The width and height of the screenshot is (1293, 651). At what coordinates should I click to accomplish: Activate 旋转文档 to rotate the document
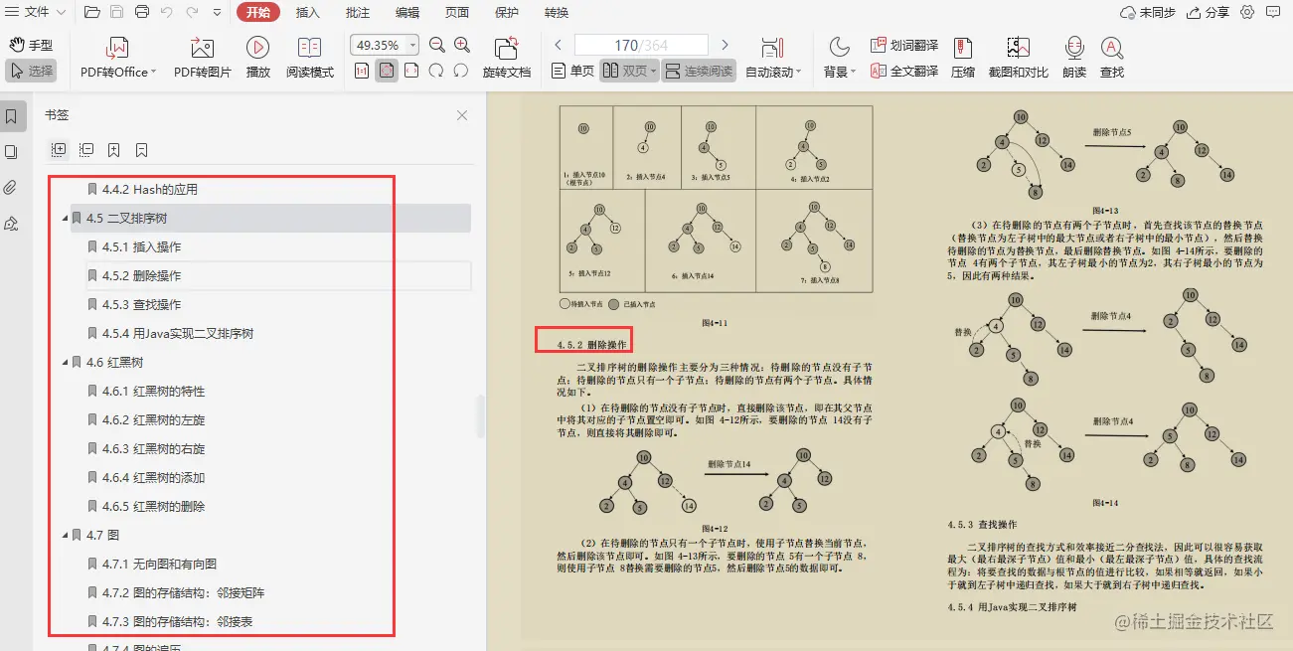(508, 57)
